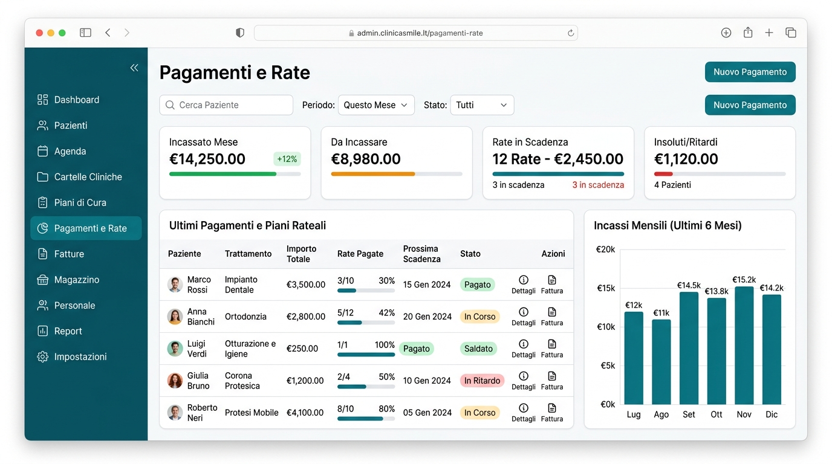Click the downloads circle icon in toolbar
The height and width of the screenshot is (464, 832).
[x=726, y=33]
